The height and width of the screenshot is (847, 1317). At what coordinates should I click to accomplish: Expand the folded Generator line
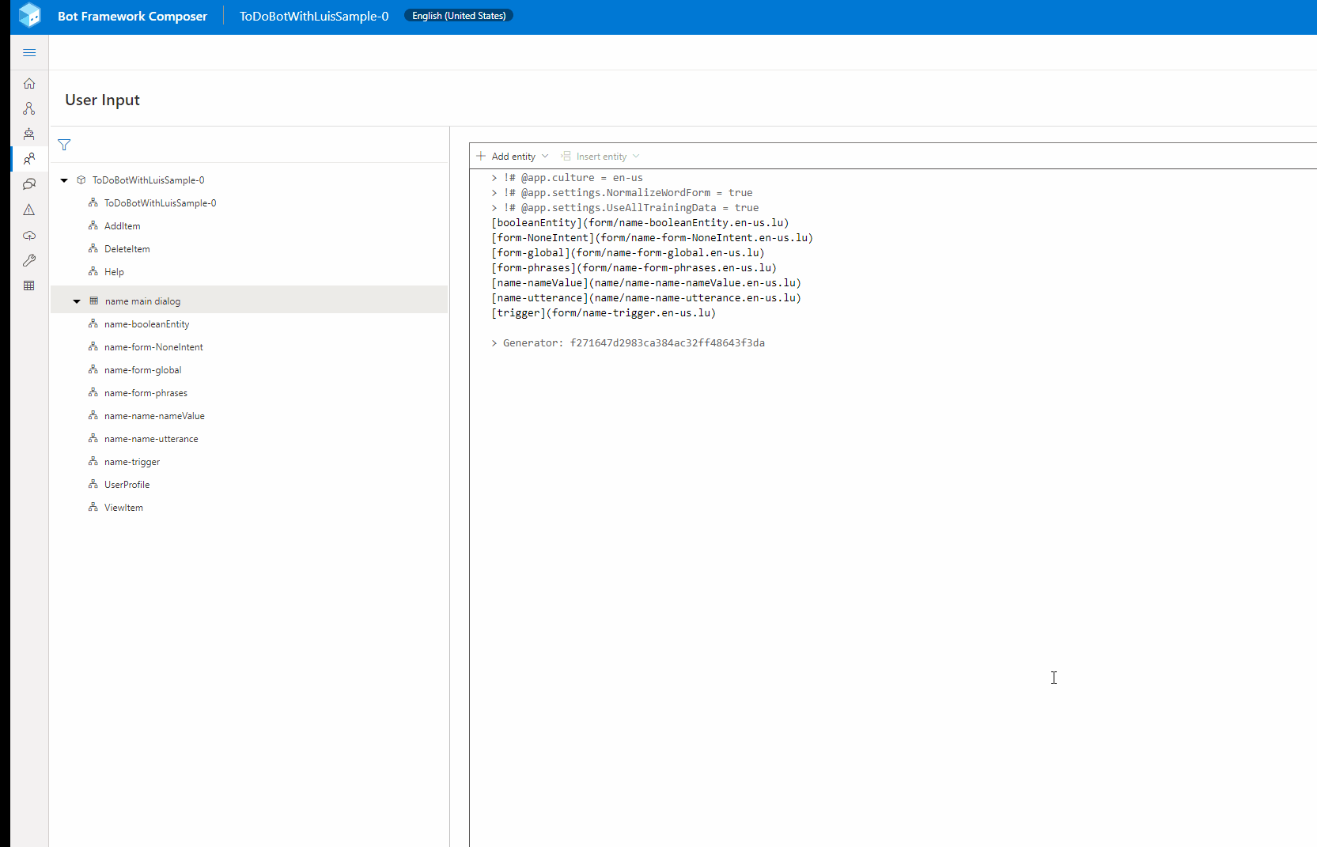494,343
